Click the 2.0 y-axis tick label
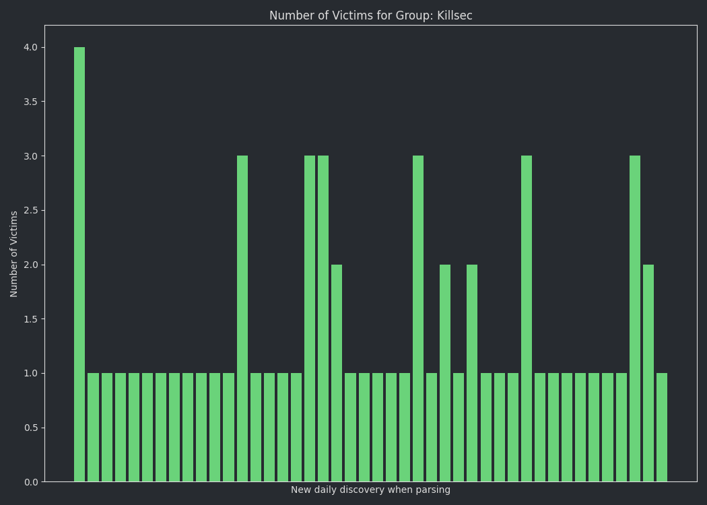 coord(31,265)
